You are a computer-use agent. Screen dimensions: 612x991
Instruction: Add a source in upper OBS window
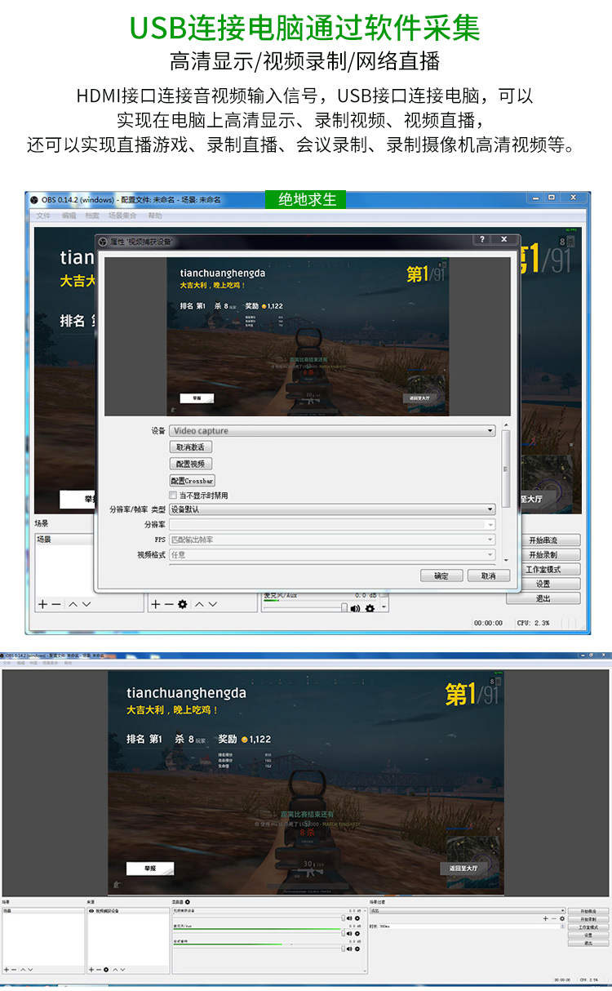pyautogui.click(x=155, y=604)
